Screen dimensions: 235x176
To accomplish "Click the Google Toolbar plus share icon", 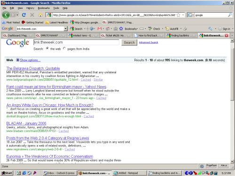I will [x=92, y=29].
